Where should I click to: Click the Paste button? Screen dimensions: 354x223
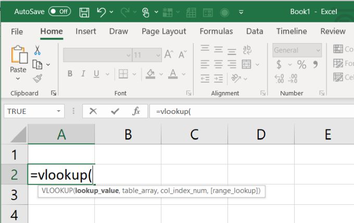[18, 59]
